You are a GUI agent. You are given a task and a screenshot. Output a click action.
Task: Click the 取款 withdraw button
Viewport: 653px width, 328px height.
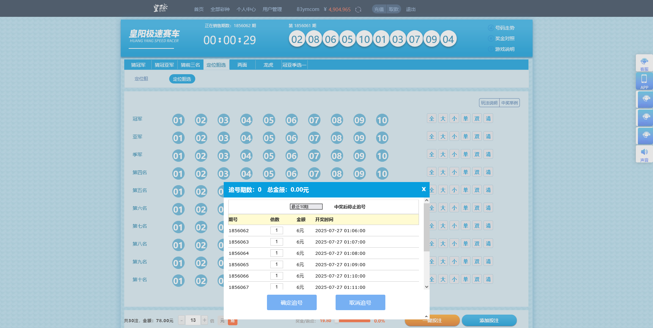tap(394, 9)
